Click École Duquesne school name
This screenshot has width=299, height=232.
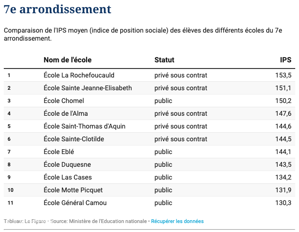pos(67,164)
